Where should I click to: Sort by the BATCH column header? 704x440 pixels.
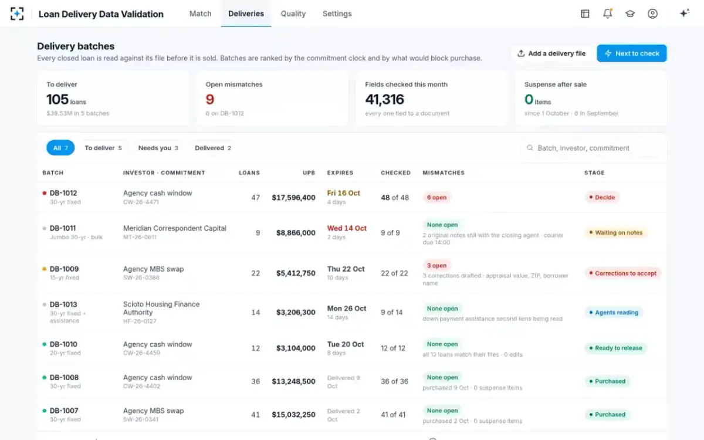coord(53,173)
